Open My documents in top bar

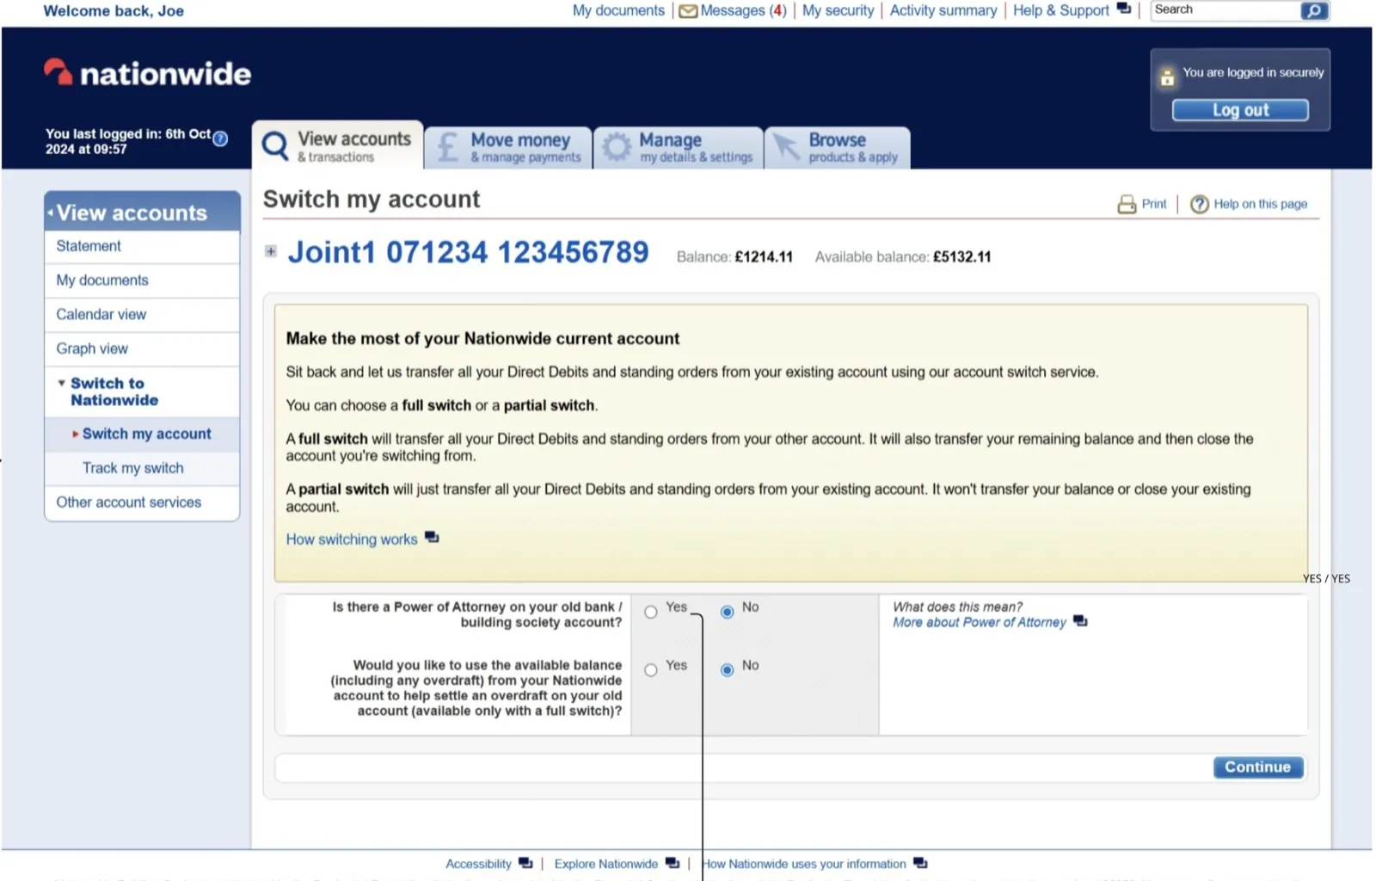point(618,10)
